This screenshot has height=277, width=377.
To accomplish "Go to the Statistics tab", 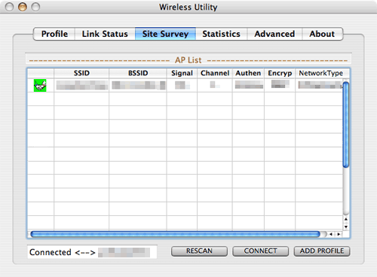I will [x=221, y=34].
